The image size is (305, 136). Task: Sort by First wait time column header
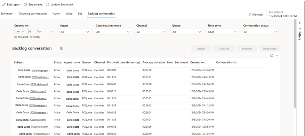click(124, 63)
